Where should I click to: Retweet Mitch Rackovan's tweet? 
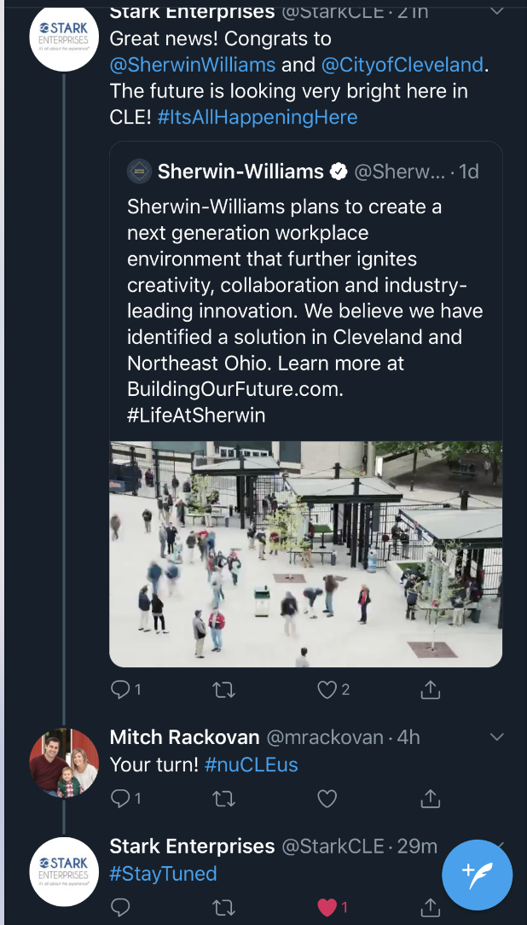coord(223,799)
